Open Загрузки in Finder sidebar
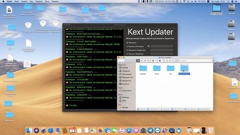The image size is (240, 135). [x=126, y=84]
